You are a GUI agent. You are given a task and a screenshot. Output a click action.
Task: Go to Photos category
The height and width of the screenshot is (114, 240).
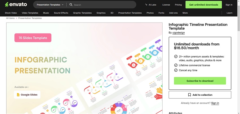pos(150,13)
